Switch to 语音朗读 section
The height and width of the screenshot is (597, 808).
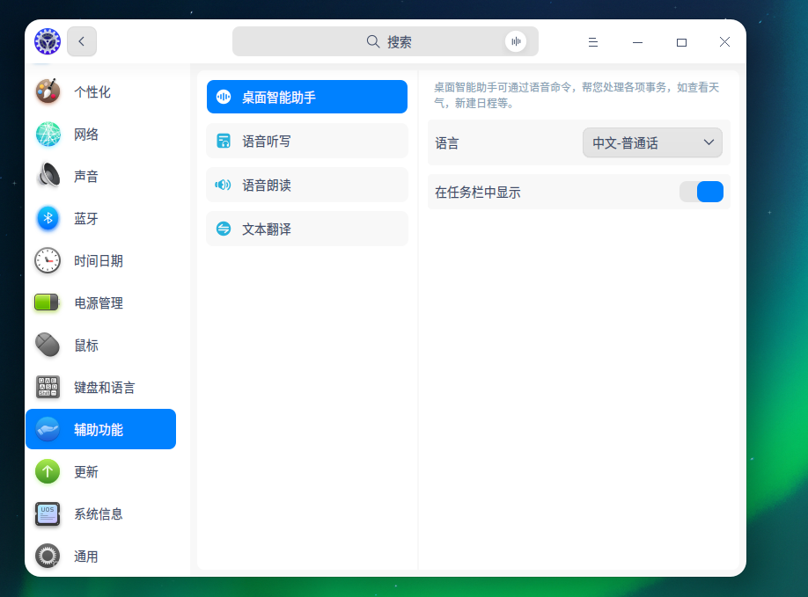(x=307, y=185)
